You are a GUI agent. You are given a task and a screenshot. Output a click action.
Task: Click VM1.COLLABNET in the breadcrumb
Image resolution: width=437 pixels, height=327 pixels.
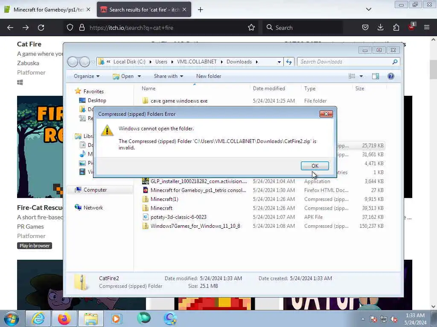[197, 62]
